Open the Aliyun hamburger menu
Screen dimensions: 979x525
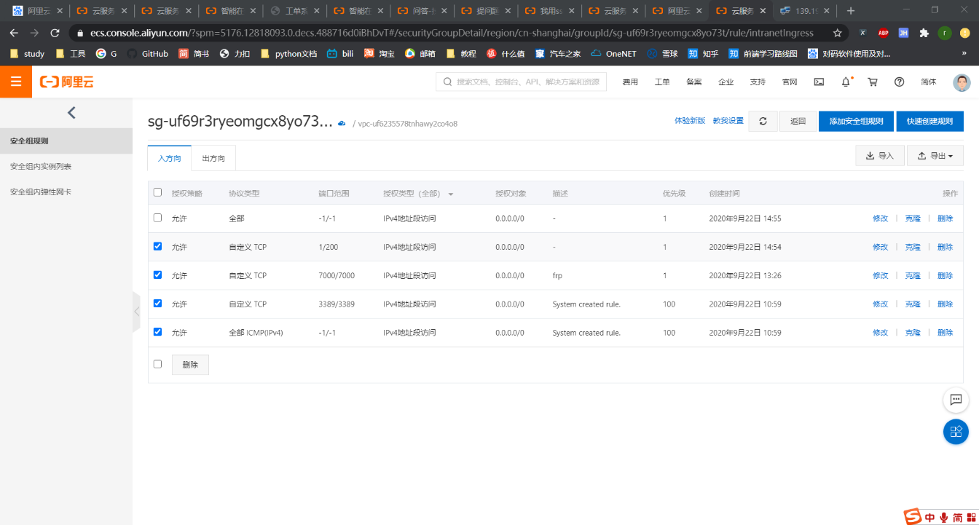[16, 82]
